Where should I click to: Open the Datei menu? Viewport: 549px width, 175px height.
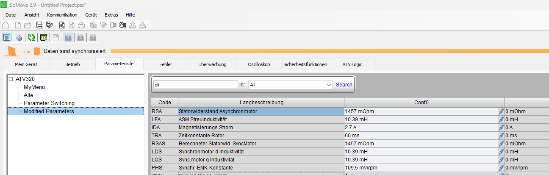click(x=11, y=15)
